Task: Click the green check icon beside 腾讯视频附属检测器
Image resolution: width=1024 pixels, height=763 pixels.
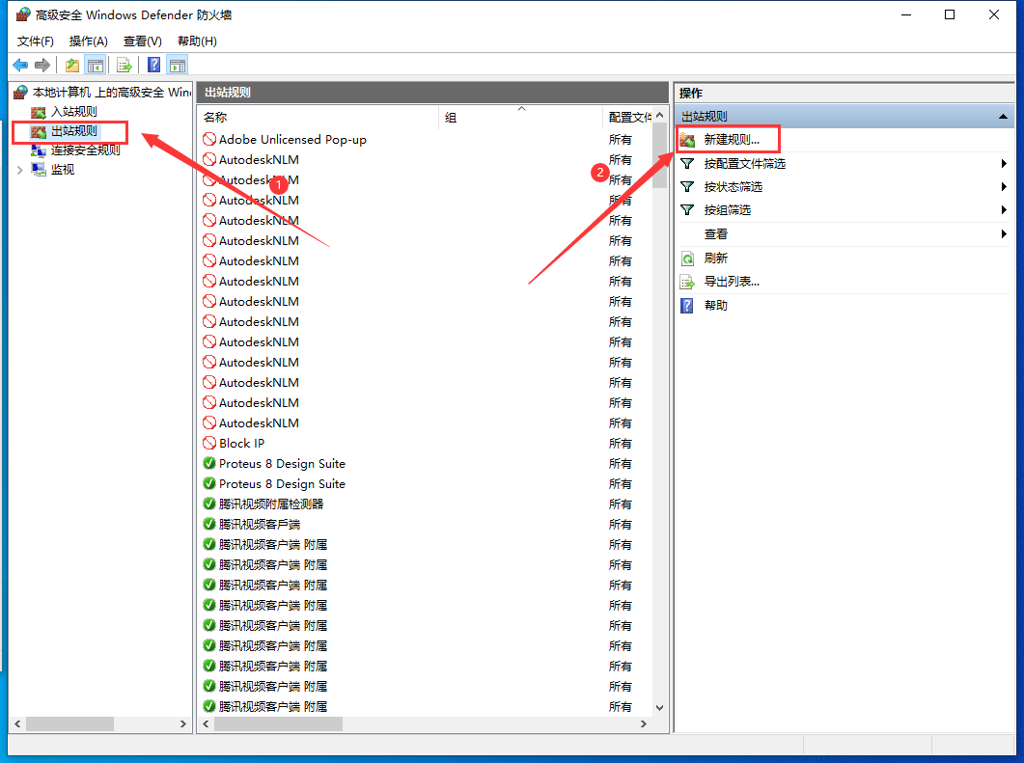Action: [x=209, y=504]
